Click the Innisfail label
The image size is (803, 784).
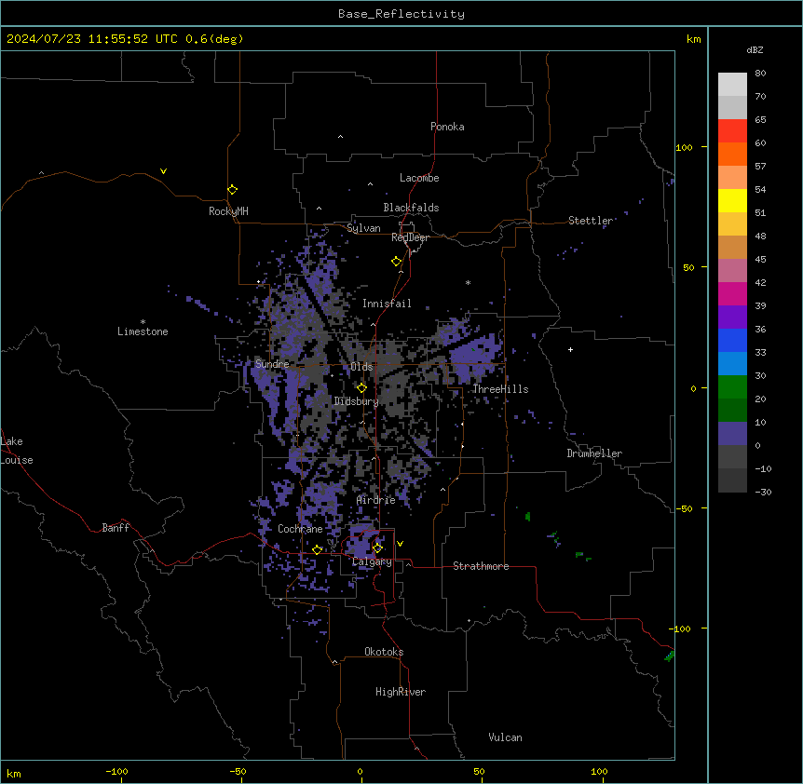tap(387, 304)
